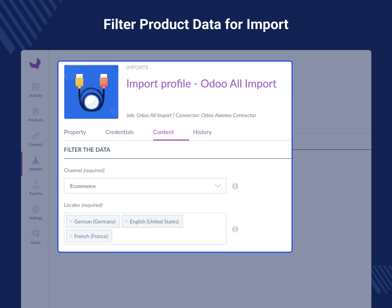The image size is (392, 308).
Task: Show info icon next to Locales
Action: (x=235, y=229)
